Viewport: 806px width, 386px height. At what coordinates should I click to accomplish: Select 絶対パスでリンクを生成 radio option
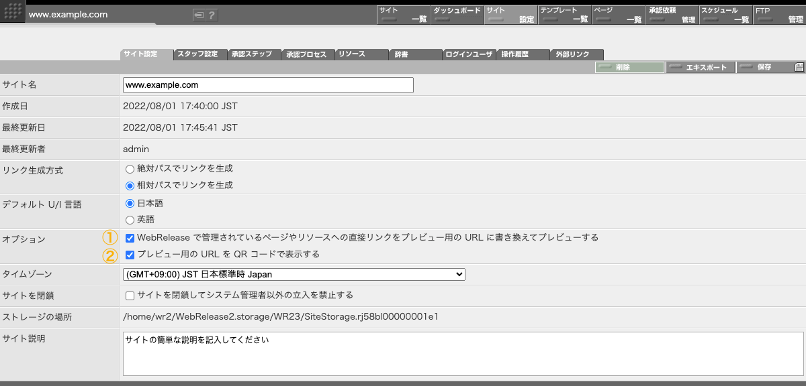pos(130,168)
